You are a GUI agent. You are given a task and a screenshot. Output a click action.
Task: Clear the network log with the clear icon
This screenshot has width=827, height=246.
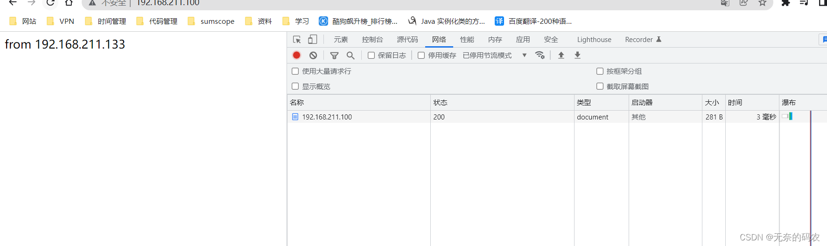[x=313, y=55]
